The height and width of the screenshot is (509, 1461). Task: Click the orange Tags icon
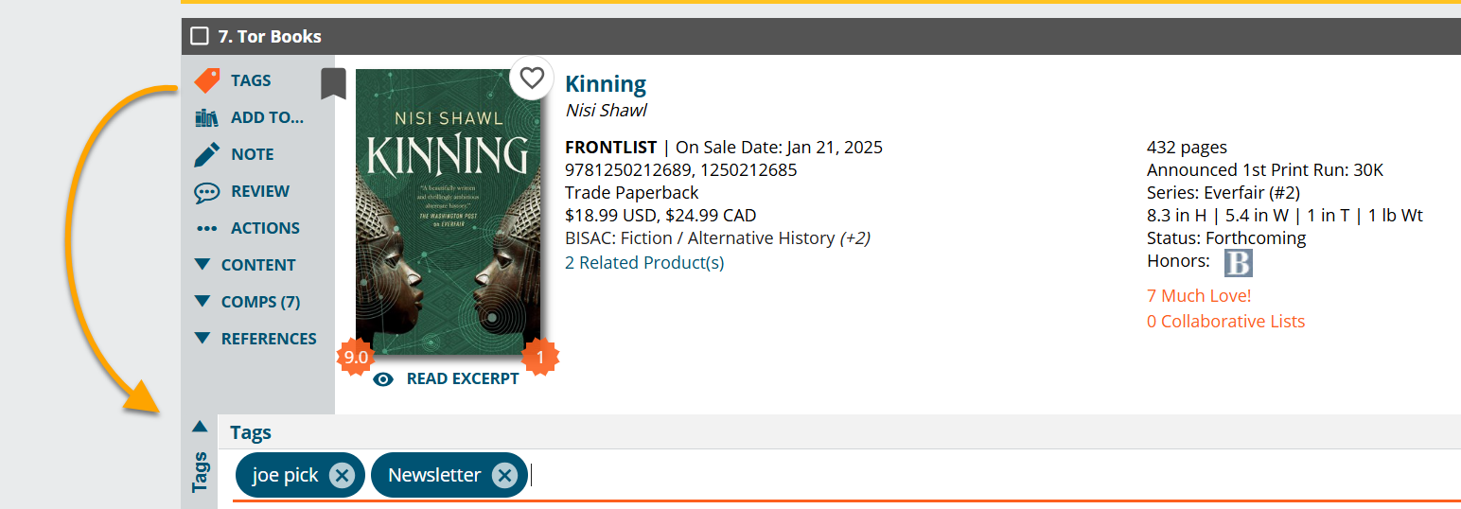point(206,80)
